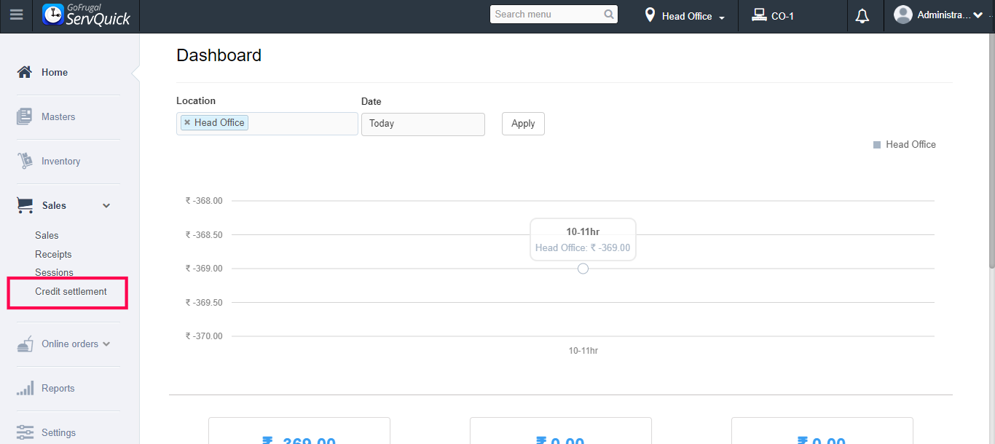Click the ₹ -368.00 axis label
The image size is (995, 444).
click(x=204, y=201)
